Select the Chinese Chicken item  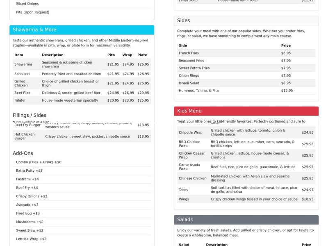(192, 178)
